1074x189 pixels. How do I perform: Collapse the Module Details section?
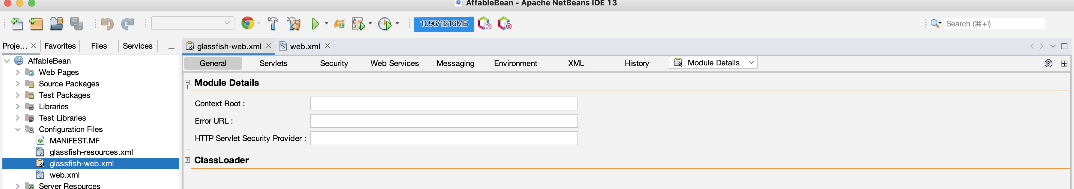188,82
